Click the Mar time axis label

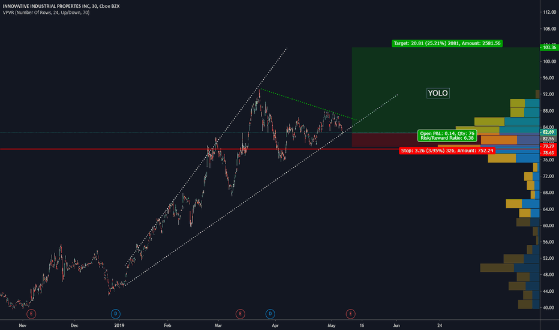(x=218, y=325)
